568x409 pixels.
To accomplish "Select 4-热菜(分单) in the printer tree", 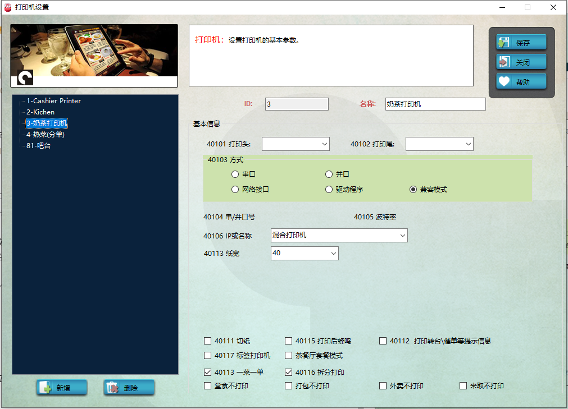I will click(46, 135).
